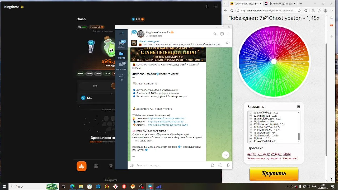Attach a file to broadcast message
The height and width of the screenshot is (190, 338).
(x=132, y=165)
